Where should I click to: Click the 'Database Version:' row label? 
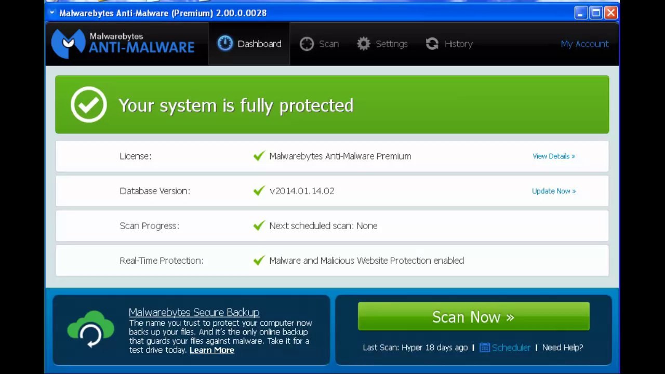pos(155,191)
